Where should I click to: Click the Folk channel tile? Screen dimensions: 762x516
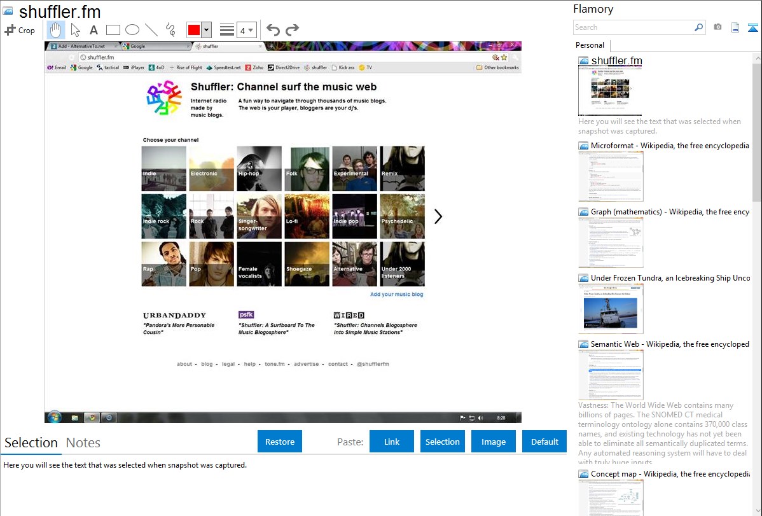(x=307, y=168)
